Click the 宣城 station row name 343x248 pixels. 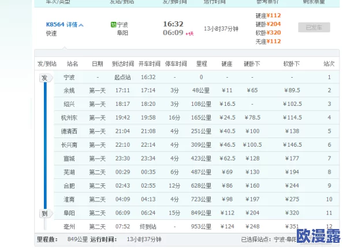click(69, 159)
